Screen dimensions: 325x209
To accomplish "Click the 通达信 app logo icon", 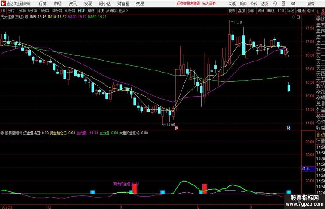I will click(x=3, y=3).
